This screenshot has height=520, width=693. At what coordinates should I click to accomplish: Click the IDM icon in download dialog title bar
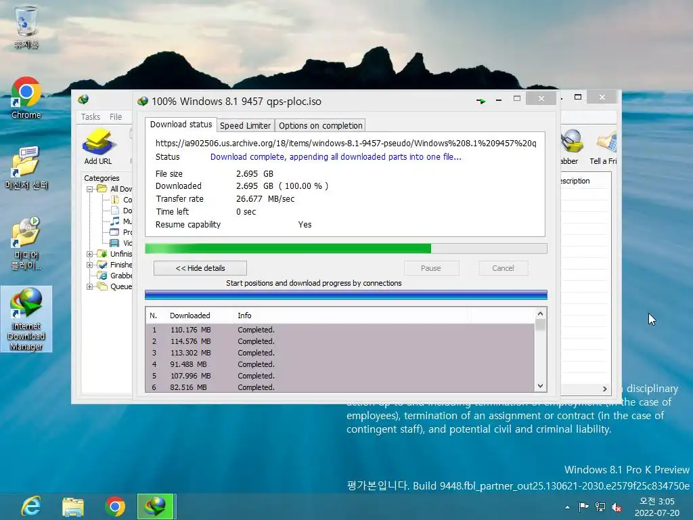pos(143,102)
